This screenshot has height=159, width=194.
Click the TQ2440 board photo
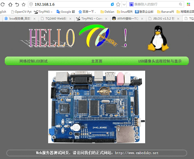point(96,107)
